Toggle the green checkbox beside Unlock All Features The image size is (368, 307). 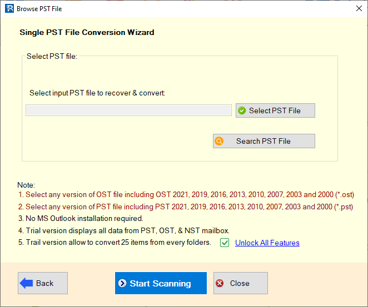pyautogui.click(x=225, y=243)
